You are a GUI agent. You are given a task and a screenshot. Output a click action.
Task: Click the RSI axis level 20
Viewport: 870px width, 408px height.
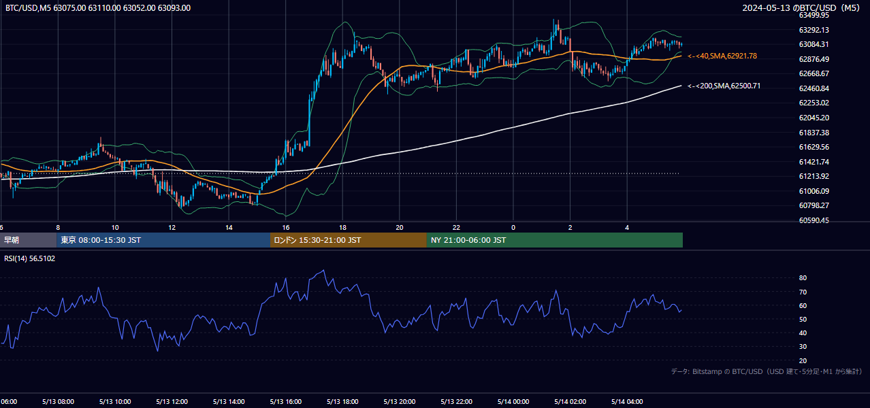click(x=803, y=360)
